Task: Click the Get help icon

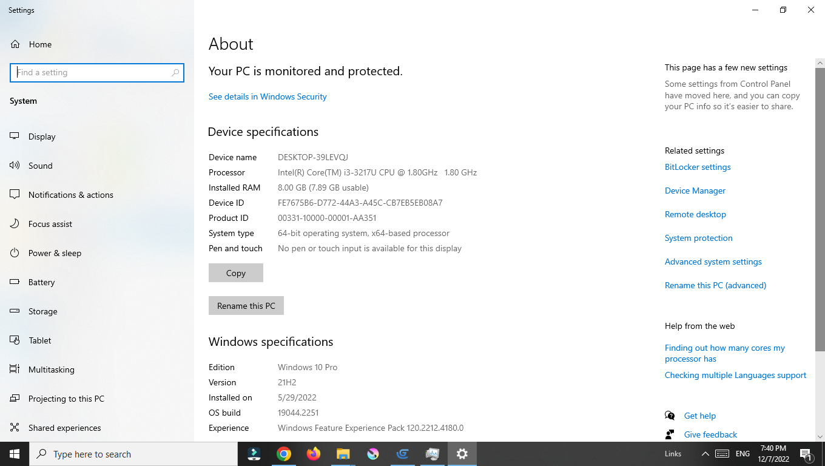Action: pyautogui.click(x=670, y=415)
